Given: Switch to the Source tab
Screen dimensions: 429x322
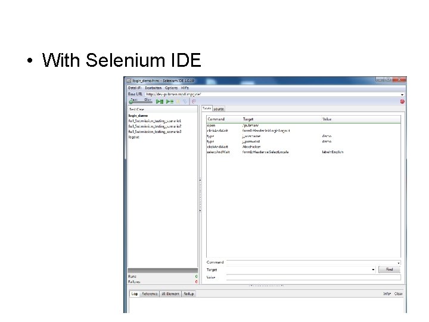Looking at the screenshot, I should [219, 109].
